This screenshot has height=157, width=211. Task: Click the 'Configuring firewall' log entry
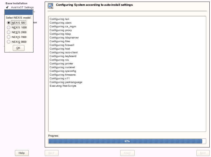62,45
